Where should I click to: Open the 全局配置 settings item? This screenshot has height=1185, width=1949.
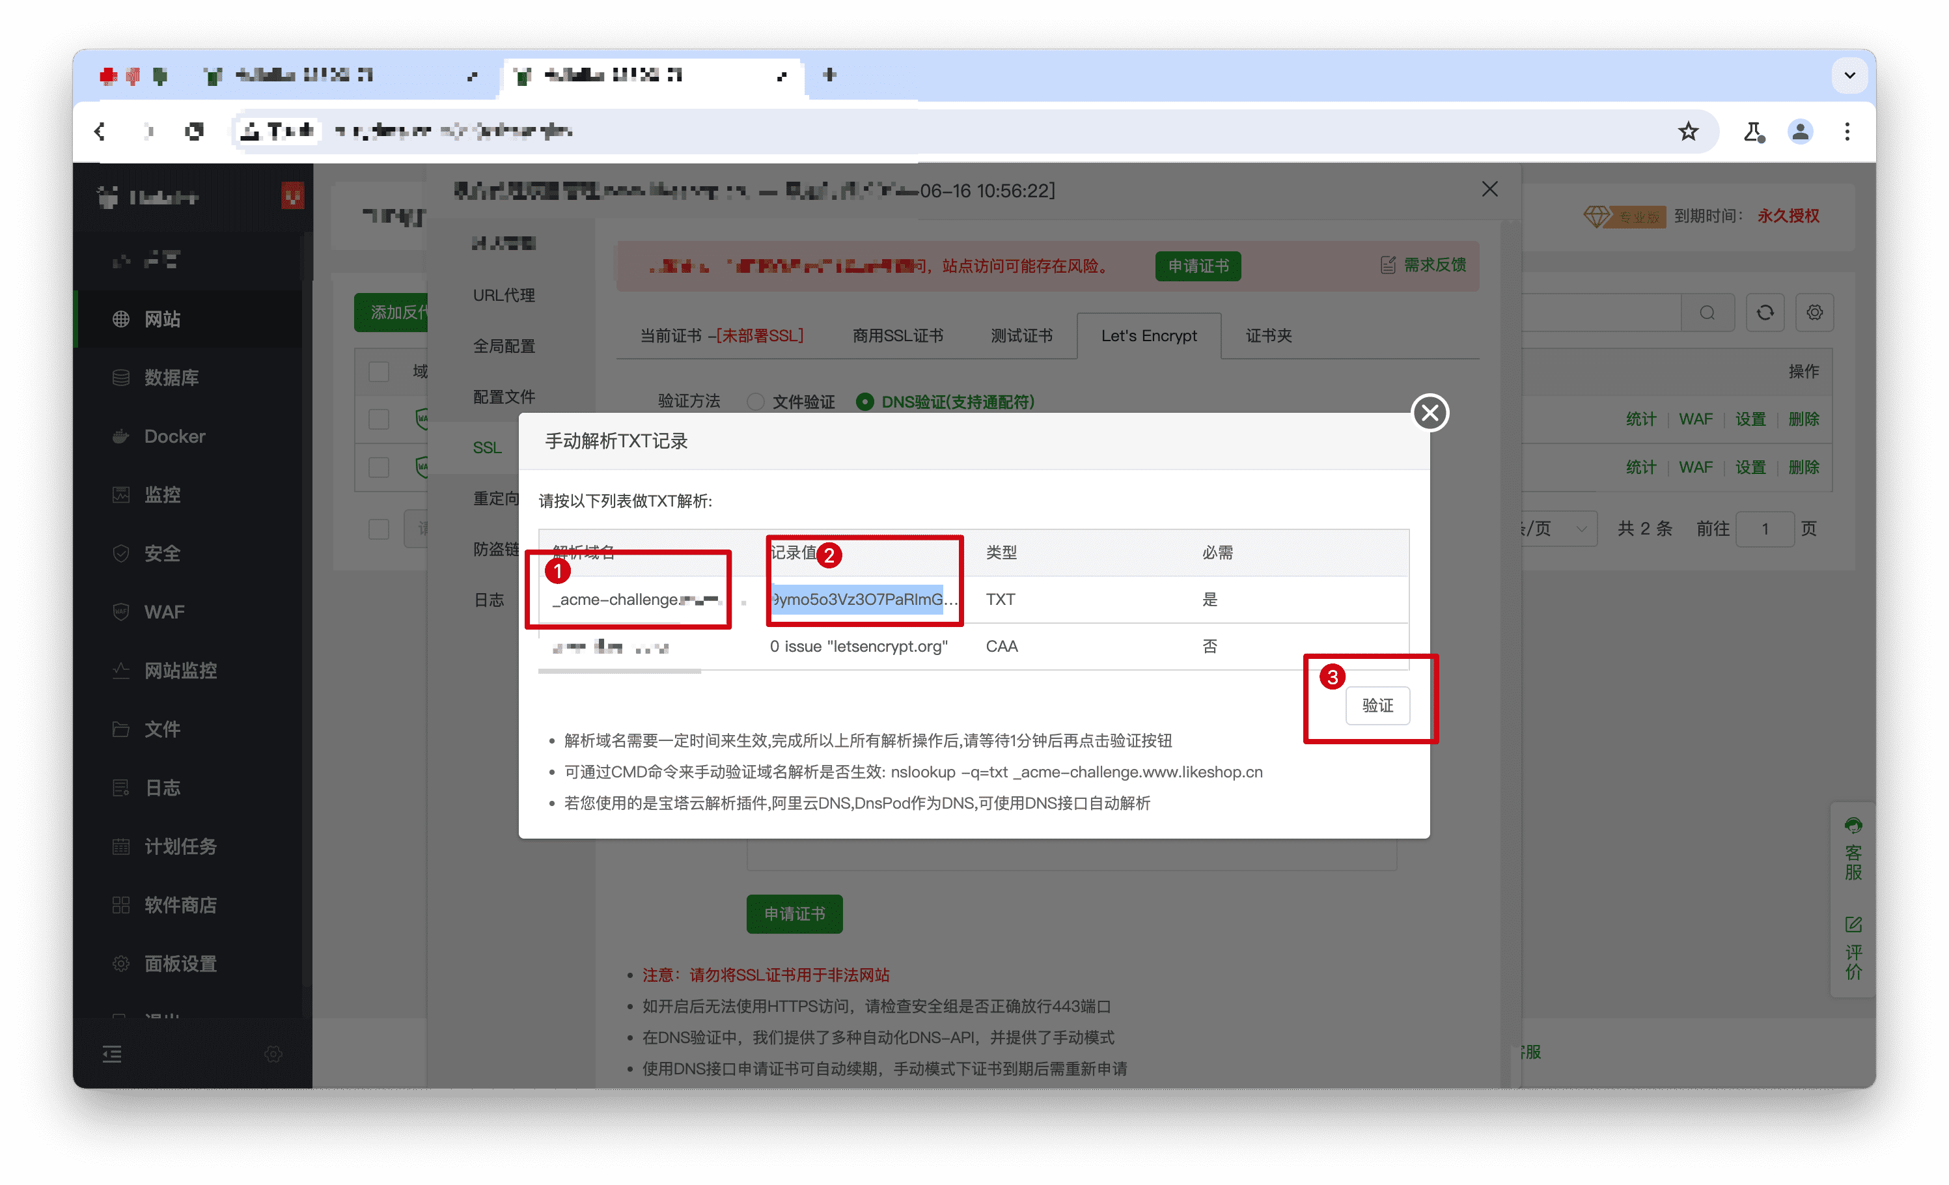coord(504,346)
